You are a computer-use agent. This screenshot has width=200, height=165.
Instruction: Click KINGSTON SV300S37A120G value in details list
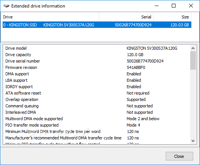click(152, 48)
